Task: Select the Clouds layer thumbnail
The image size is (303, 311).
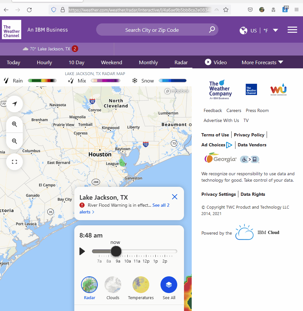Action: coord(113,285)
